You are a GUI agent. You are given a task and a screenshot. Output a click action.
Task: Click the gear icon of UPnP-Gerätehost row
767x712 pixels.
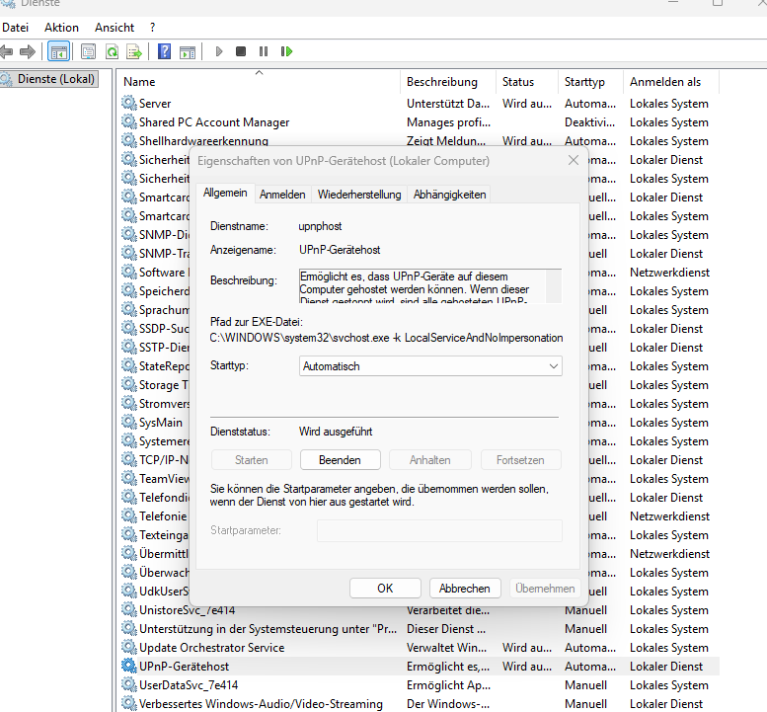pyautogui.click(x=128, y=666)
